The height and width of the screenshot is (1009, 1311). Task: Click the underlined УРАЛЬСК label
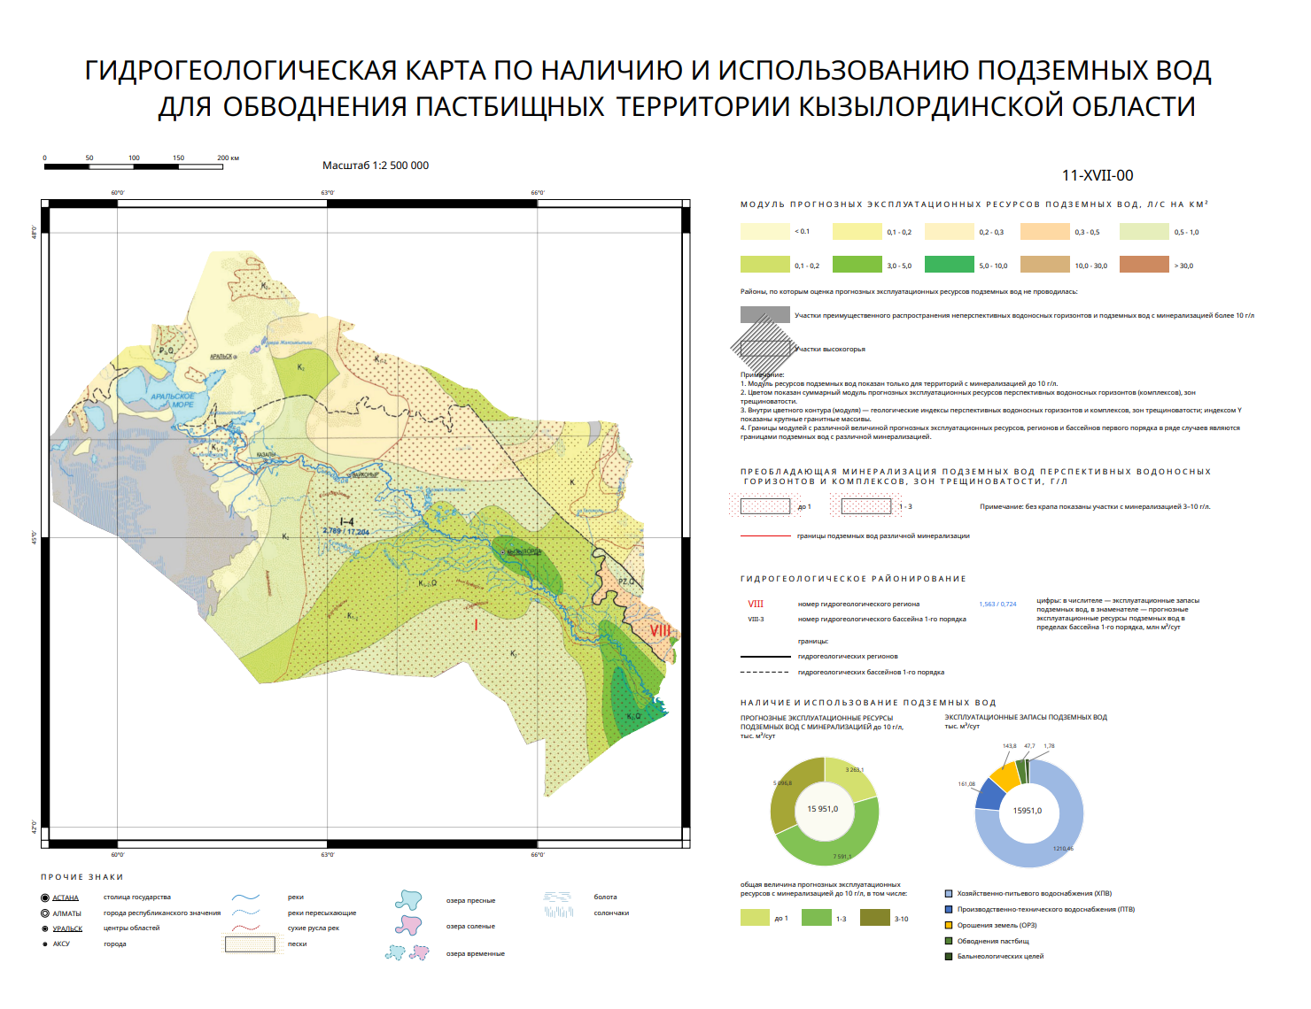(x=67, y=928)
